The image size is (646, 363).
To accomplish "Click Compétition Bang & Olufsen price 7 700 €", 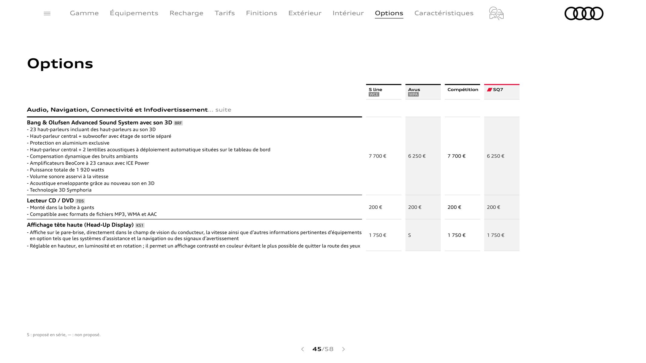I will [x=456, y=156].
